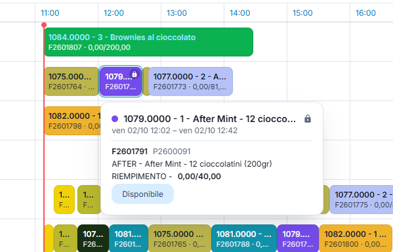Image resolution: width=393 pixels, height=252 pixels.
Task: Select the dark green 107... bar
Action: pos(93,238)
